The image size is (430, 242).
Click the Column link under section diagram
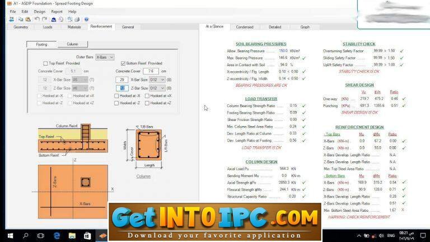[x=143, y=176]
